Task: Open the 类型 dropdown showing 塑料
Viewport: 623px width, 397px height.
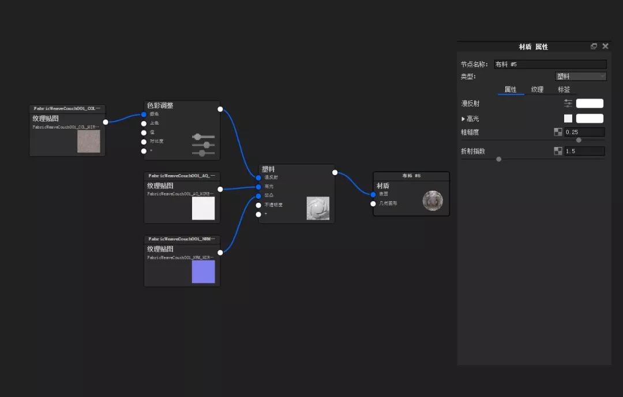Action: (580, 76)
